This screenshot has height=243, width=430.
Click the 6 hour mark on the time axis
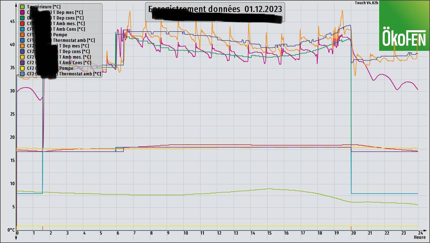click(118, 233)
